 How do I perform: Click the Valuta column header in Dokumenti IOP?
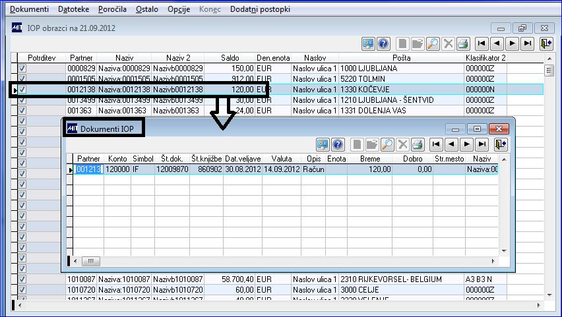282,159
